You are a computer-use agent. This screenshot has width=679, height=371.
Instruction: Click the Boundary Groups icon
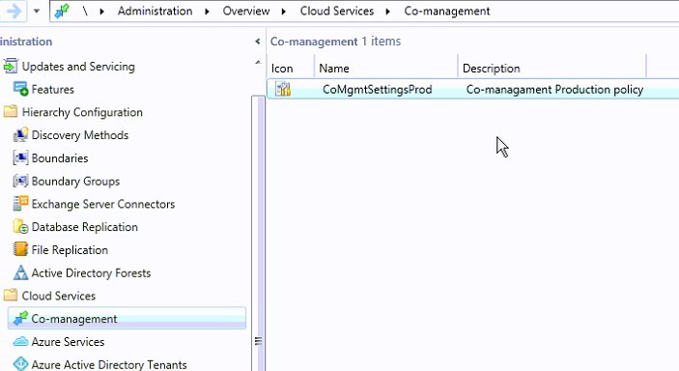(20, 181)
